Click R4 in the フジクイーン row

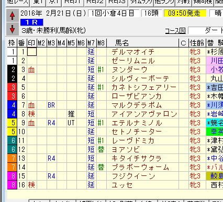(51, 176)
